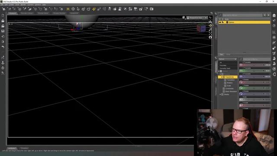Select the Constraints item in Parameters tree
Image resolution: width=277 pixels, height=156 pixels.
pos(229,88)
